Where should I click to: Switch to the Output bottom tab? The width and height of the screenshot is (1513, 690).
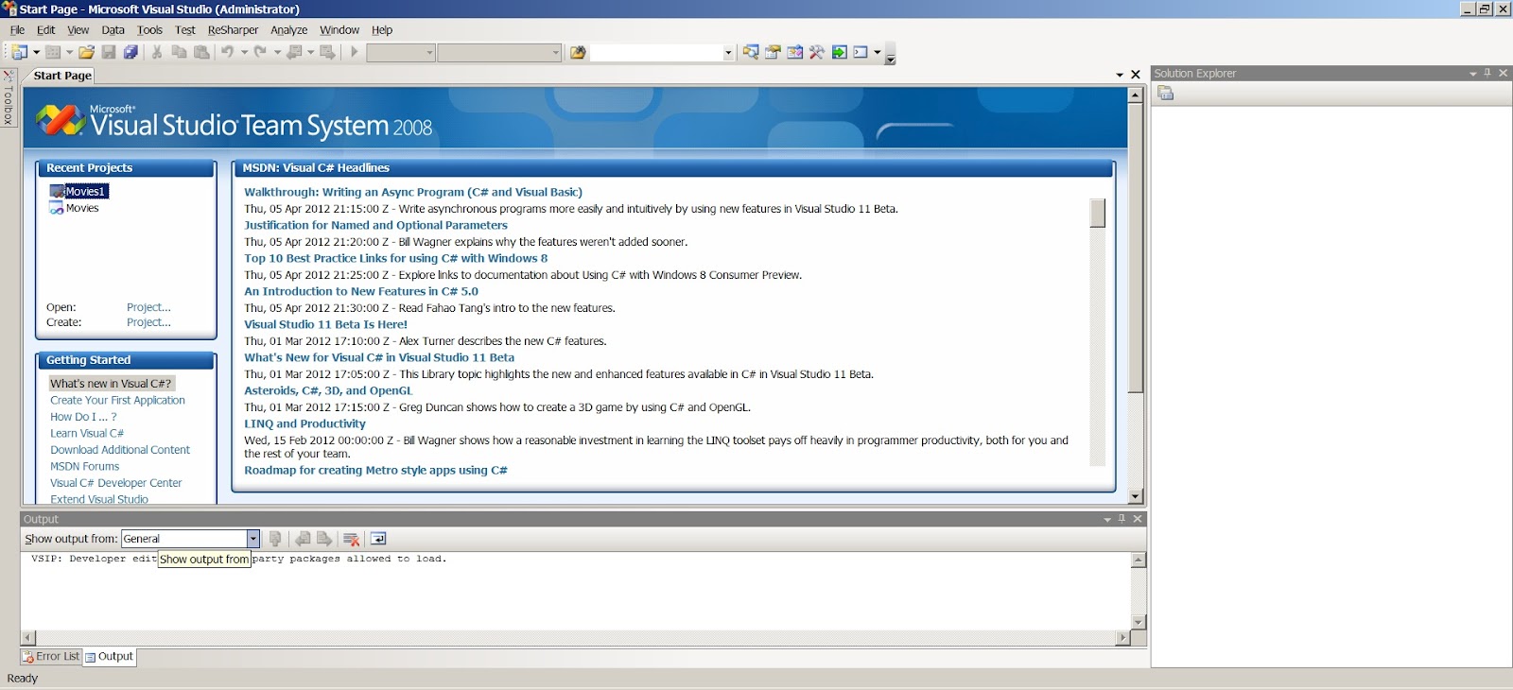110,657
